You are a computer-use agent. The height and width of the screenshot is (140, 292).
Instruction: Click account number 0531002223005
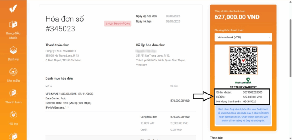[x=253, y=92]
